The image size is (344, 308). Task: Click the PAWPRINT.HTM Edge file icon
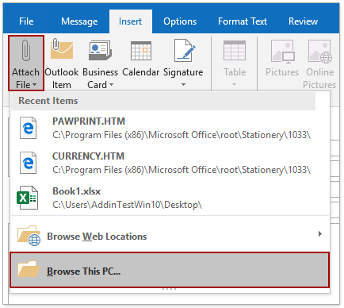28,128
